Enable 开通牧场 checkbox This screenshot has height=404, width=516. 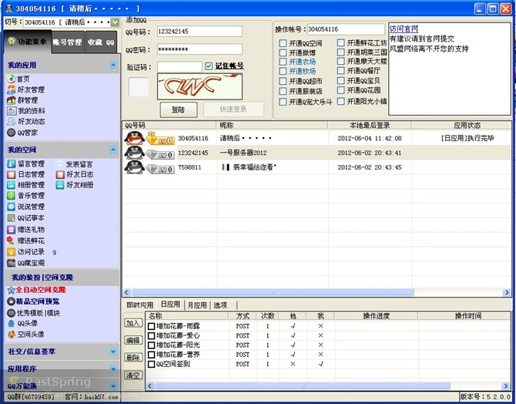[x=283, y=71]
